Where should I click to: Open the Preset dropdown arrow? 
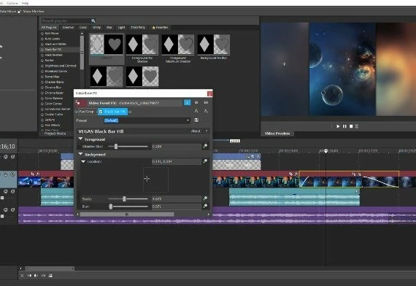(188, 120)
